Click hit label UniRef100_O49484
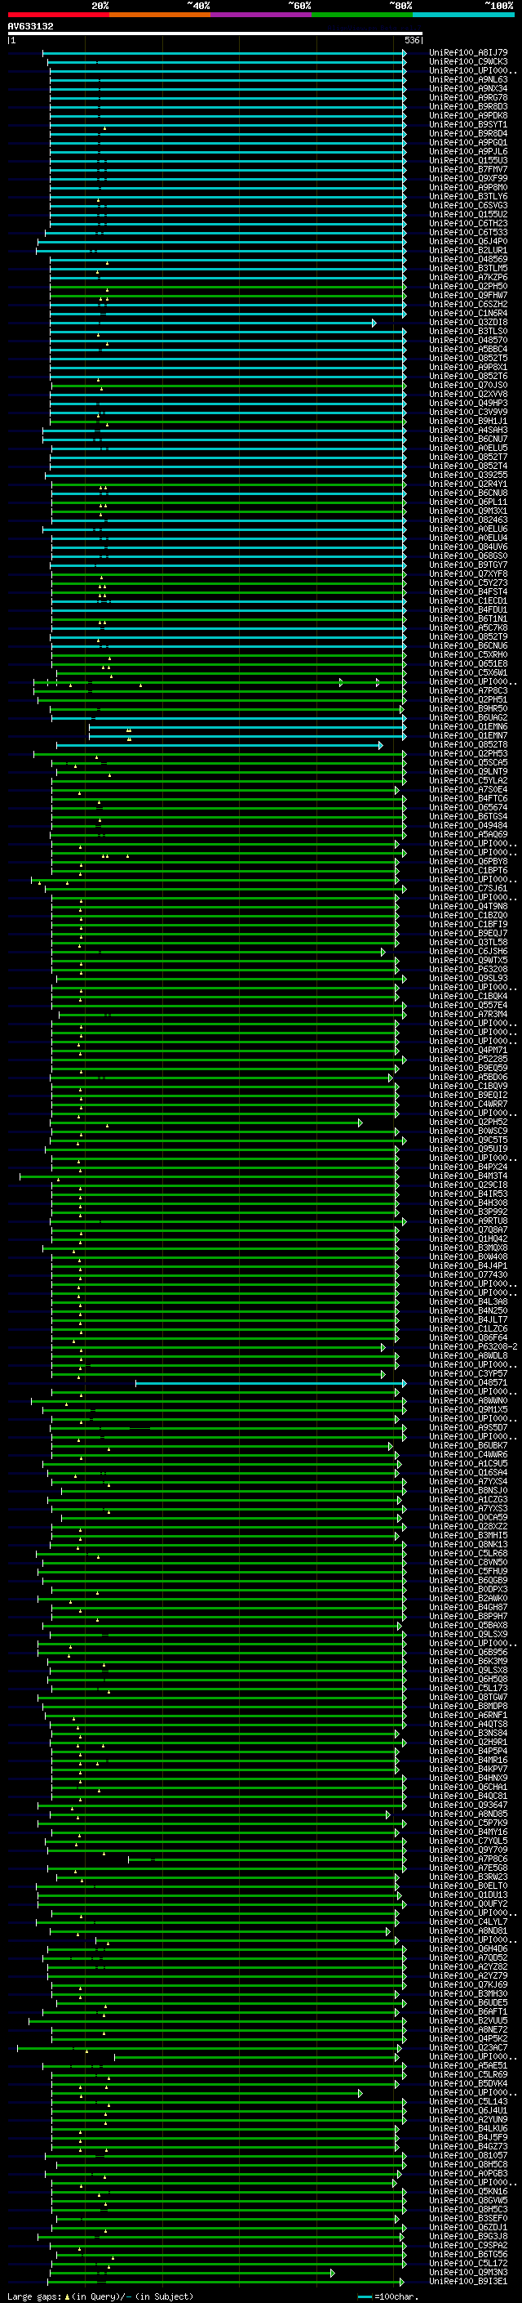The image size is (522, 2303). [x=467, y=826]
